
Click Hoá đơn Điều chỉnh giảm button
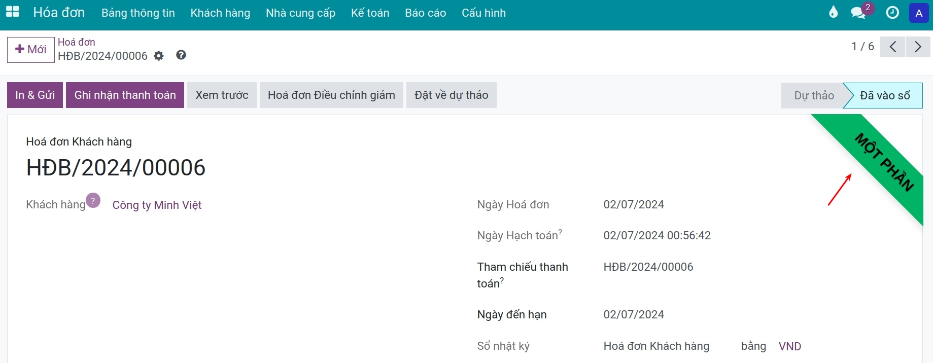(331, 95)
